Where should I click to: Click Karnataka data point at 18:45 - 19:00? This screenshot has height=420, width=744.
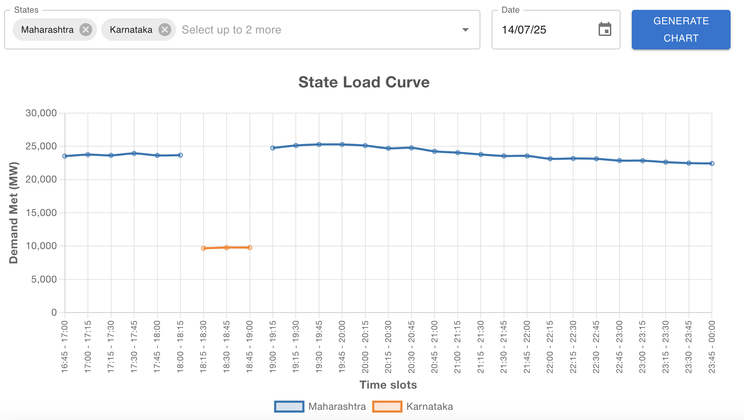pos(250,247)
